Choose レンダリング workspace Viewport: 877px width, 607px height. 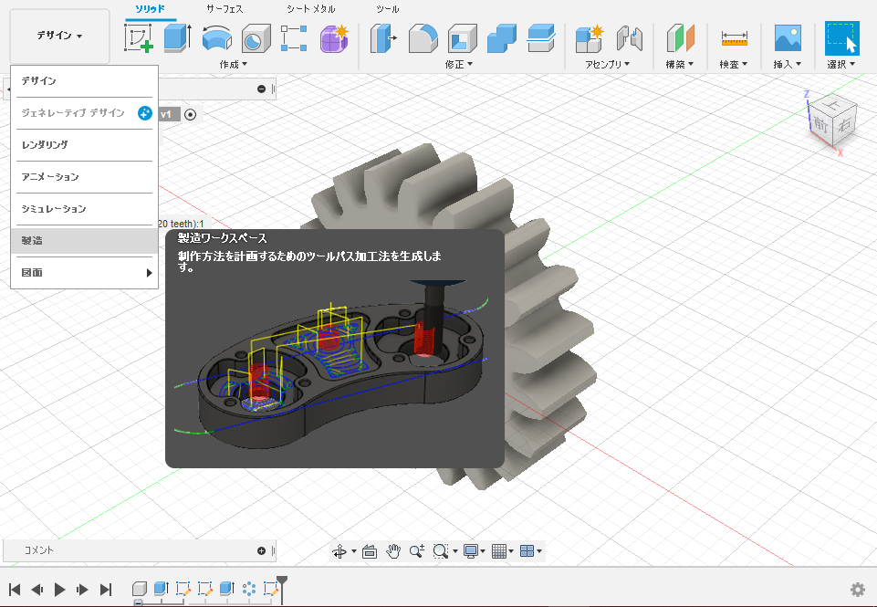point(85,145)
